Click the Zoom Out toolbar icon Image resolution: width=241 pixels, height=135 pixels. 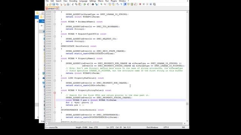pos(105,4)
